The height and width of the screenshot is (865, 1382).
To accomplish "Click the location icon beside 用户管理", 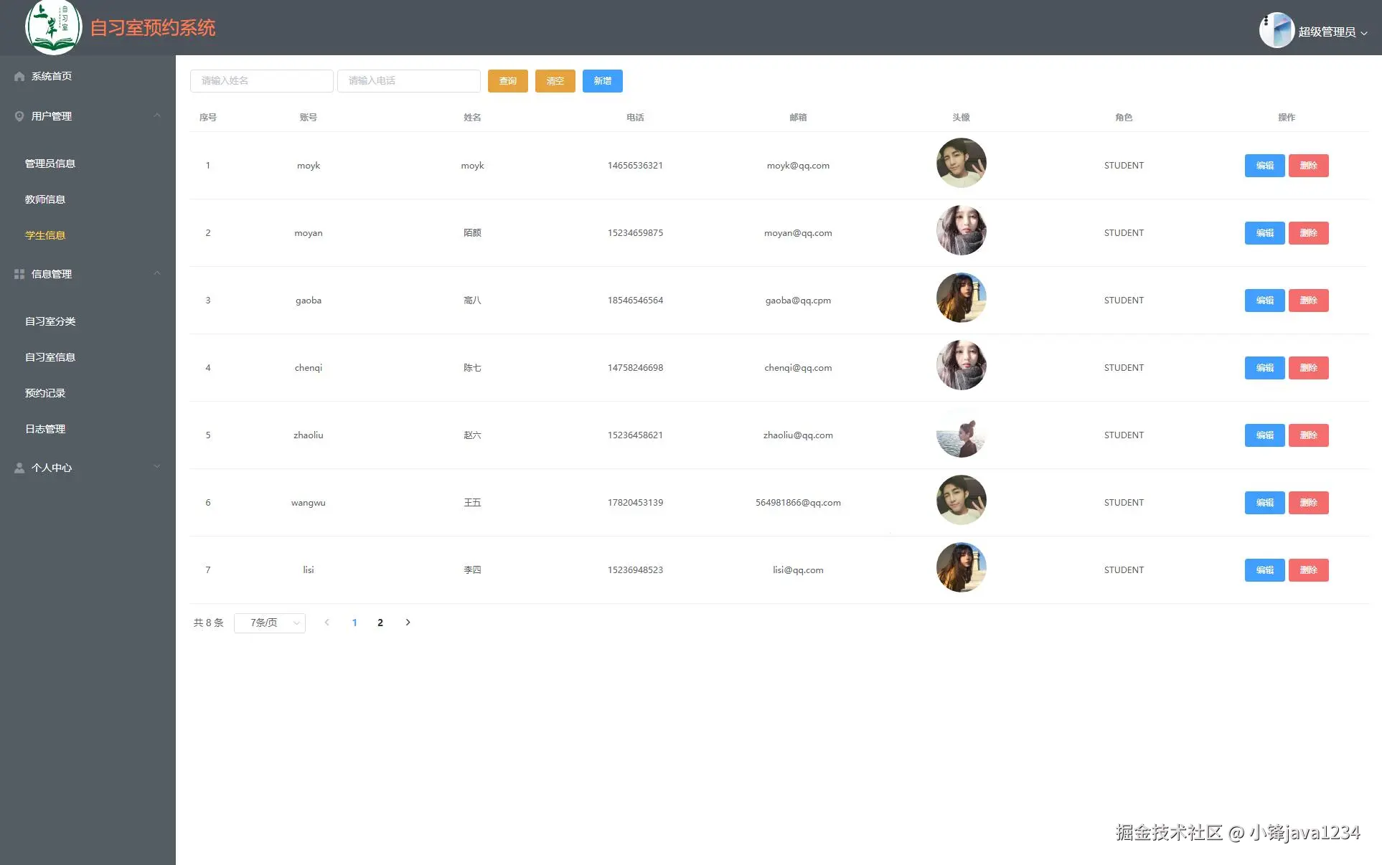I will [19, 116].
